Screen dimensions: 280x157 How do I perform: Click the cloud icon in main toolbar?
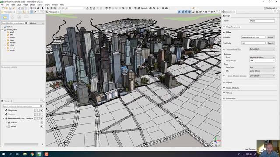166,8
